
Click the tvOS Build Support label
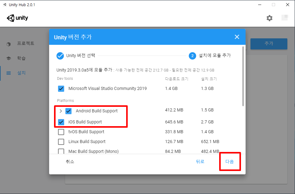[x=86, y=132]
